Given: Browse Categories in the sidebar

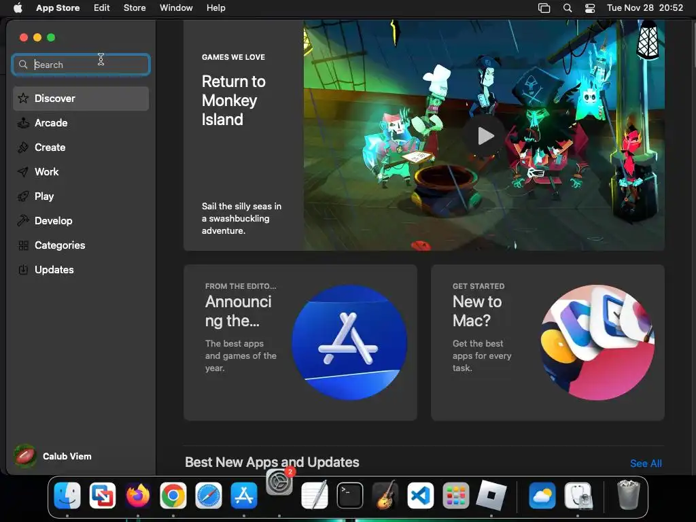Looking at the screenshot, I should (81, 245).
